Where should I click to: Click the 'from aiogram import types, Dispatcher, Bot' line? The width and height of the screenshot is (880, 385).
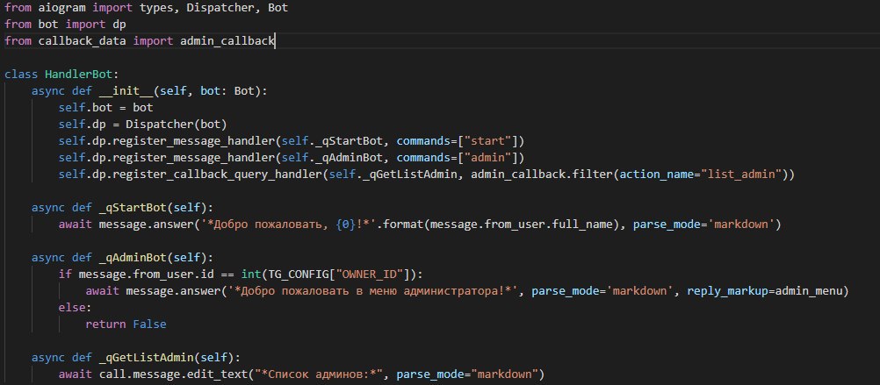[x=147, y=9]
